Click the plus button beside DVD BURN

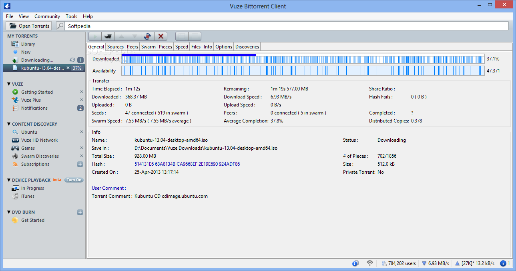[80, 212]
